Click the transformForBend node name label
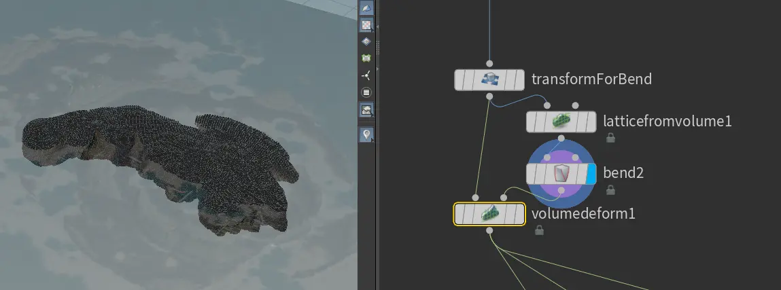This screenshot has width=781, height=290. pyautogui.click(x=591, y=79)
